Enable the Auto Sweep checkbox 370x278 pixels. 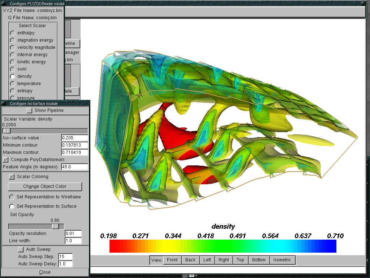coord(21,249)
